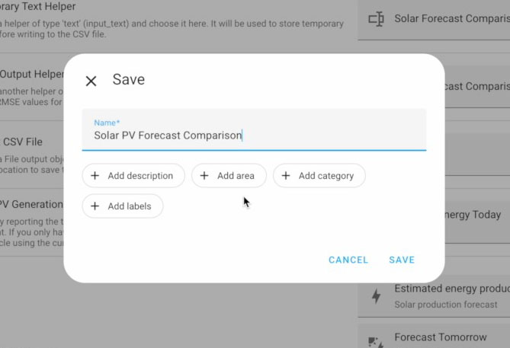Click the plus icon on Add area

click(204, 176)
